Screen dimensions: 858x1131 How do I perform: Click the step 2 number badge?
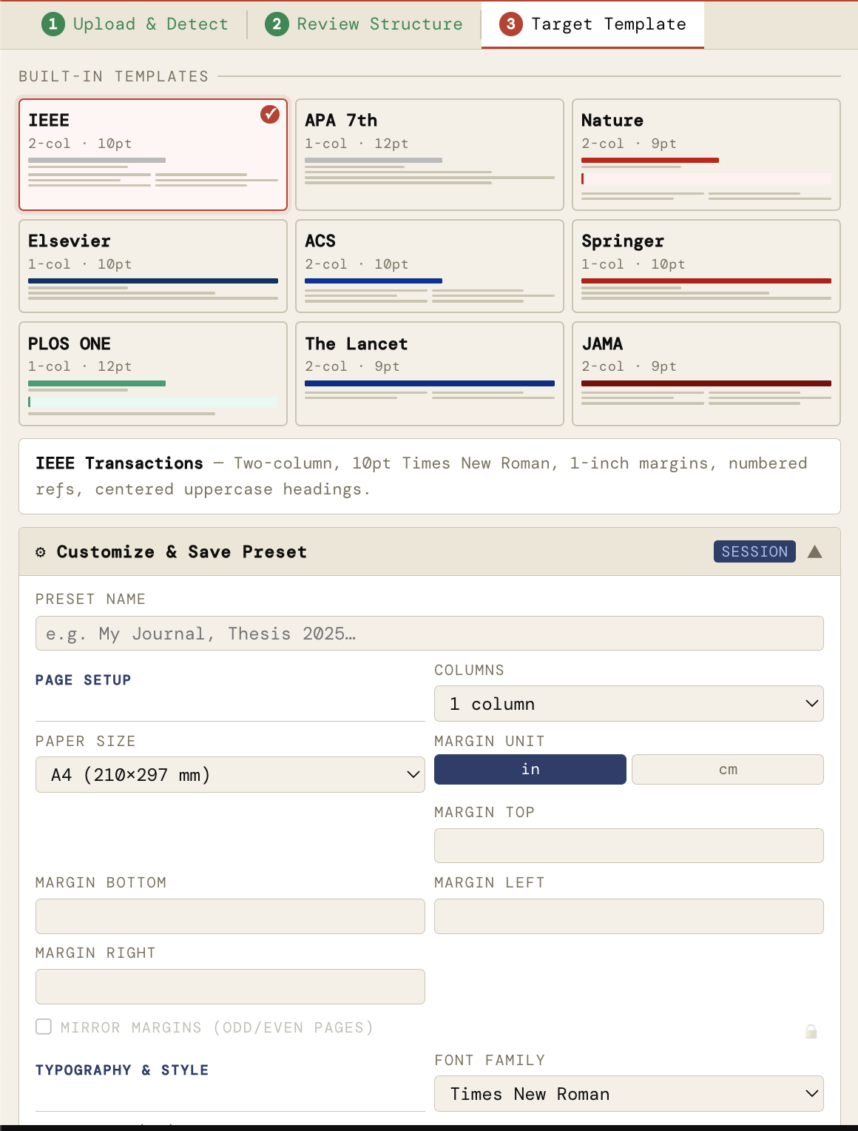click(x=277, y=24)
